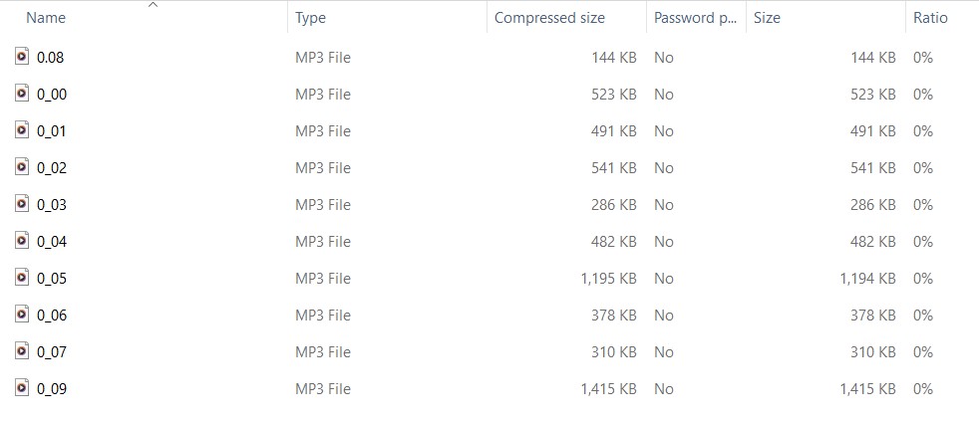Click the icon beside 0_07

pyautogui.click(x=22, y=351)
